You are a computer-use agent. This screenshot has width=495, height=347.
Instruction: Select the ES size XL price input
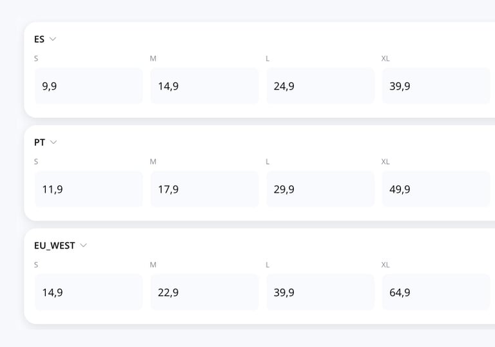[436, 86]
